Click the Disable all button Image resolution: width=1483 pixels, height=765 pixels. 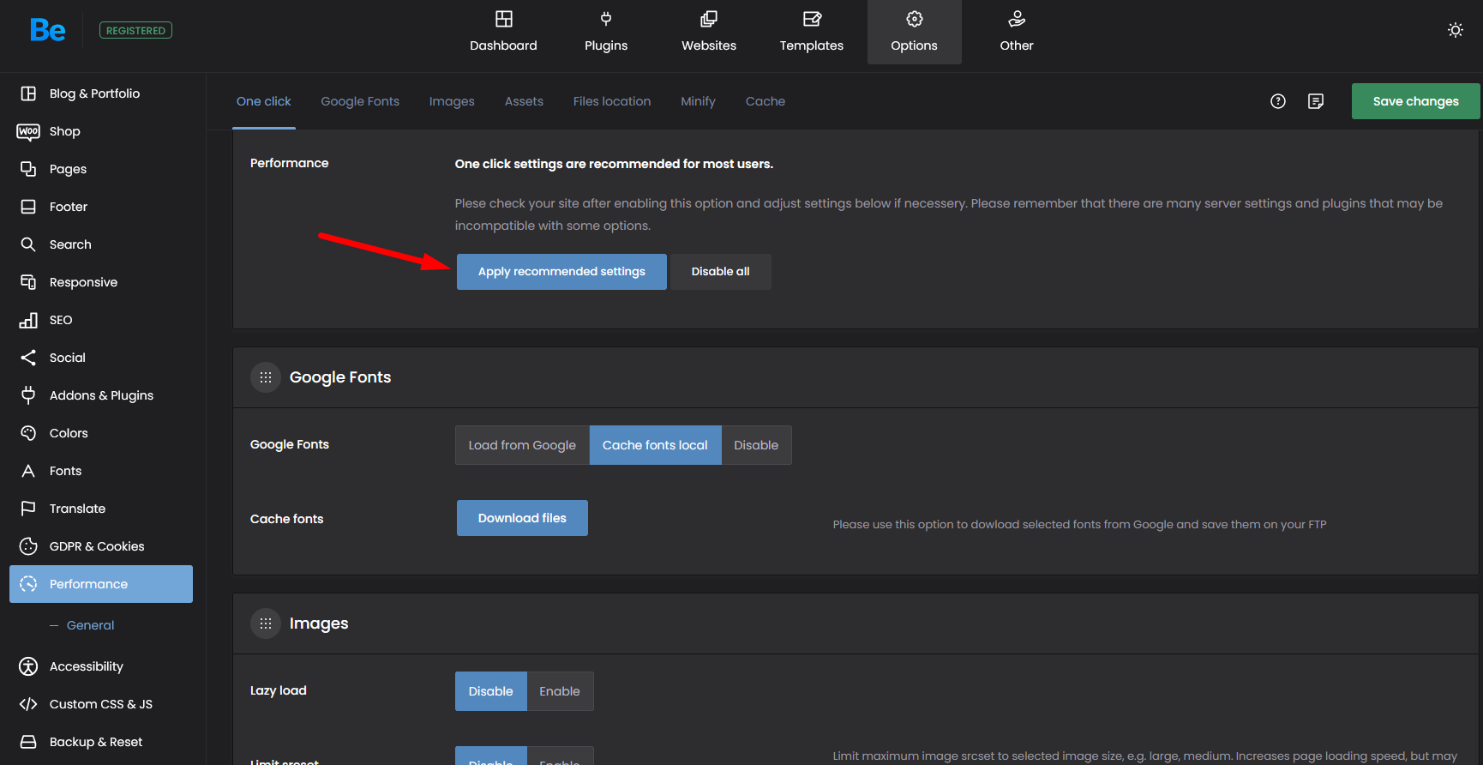click(x=721, y=272)
